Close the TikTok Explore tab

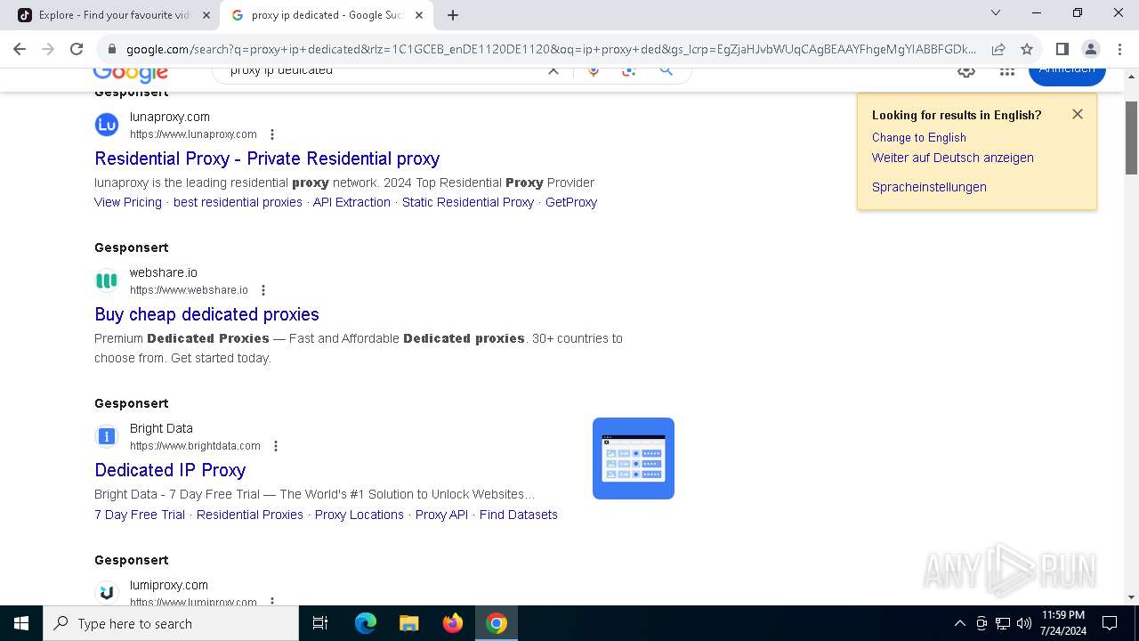tap(206, 15)
